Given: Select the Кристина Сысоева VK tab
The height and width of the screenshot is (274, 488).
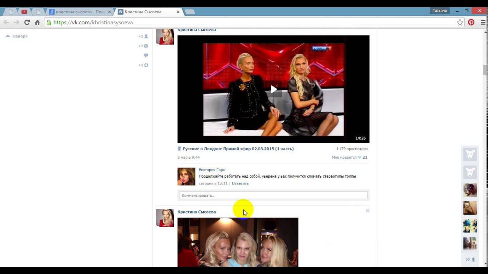Looking at the screenshot, I should 149,12.
